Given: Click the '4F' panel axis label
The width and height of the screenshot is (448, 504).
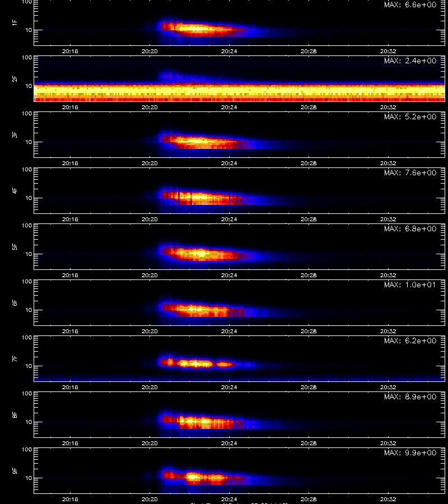Looking at the screenshot, I should (x=15, y=190).
